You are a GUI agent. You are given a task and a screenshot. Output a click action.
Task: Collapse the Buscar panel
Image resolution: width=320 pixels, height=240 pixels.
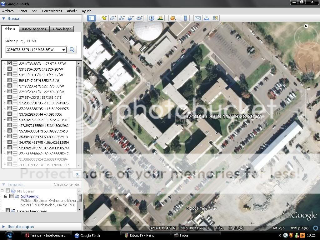tap(3, 18)
